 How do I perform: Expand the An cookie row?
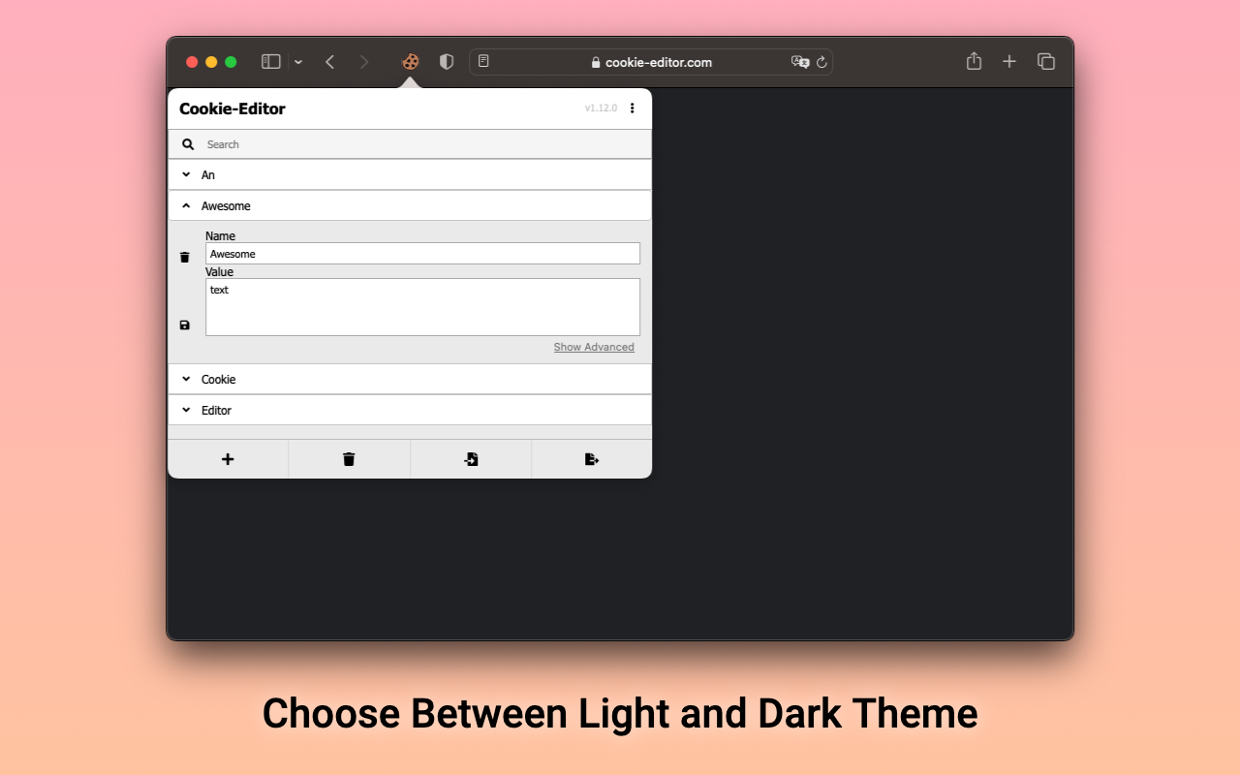410,175
